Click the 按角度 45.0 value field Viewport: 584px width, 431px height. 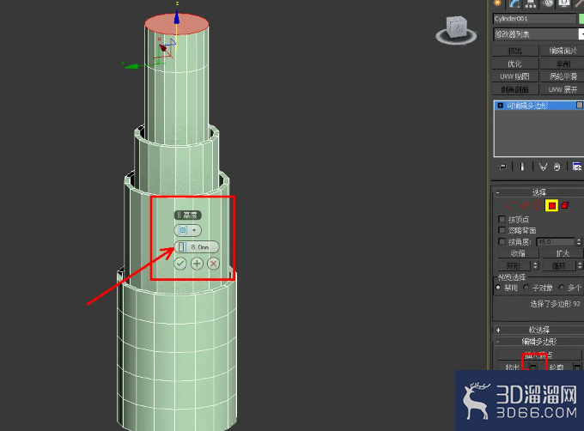556,242
